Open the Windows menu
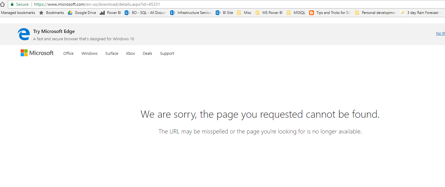Viewport: 445px width, 187px height. (89, 53)
